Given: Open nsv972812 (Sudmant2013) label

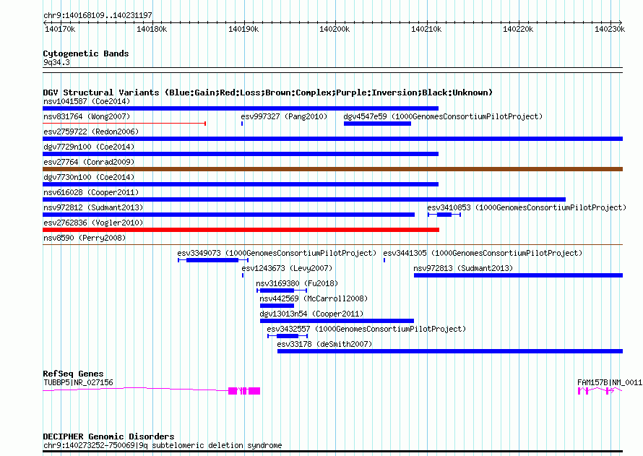Looking at the screenshot, I should (93, 207).
